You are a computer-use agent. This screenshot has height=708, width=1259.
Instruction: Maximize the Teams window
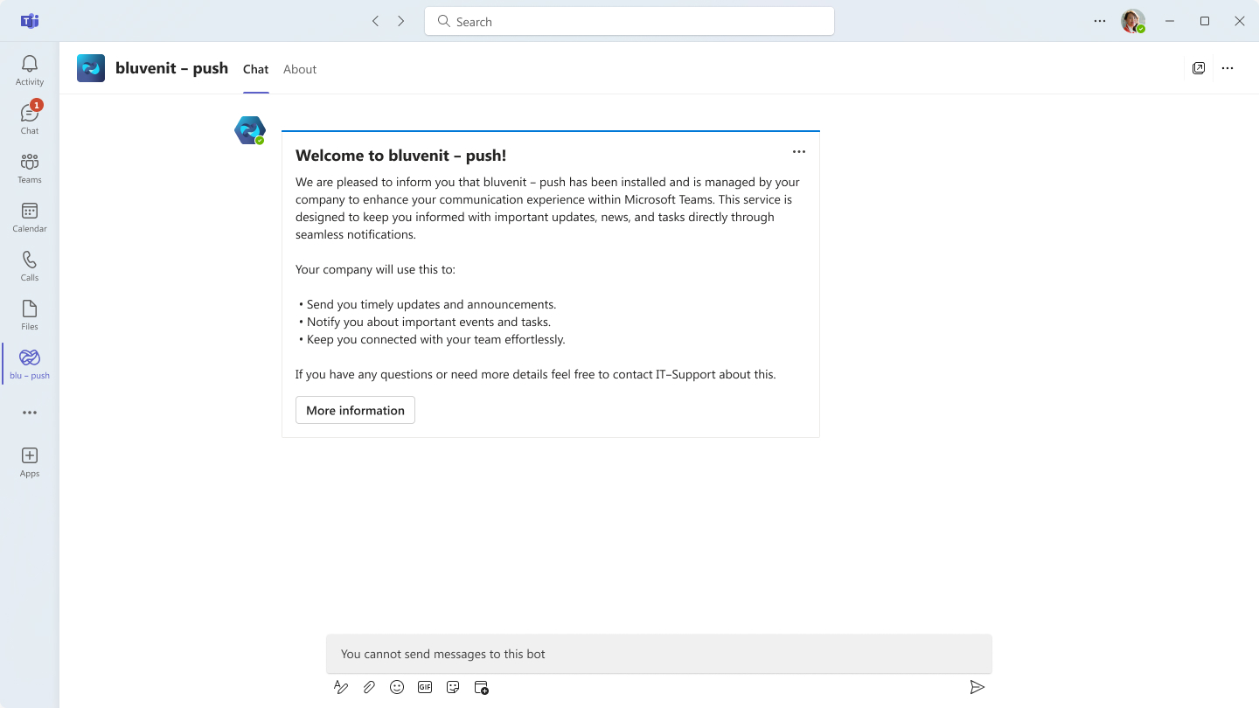pyautogui.click(x=1205, y=21)
